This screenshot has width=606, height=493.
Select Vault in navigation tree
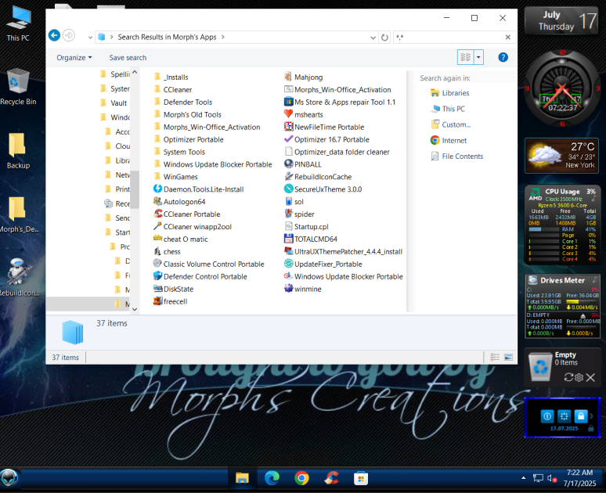click(113, 103)
